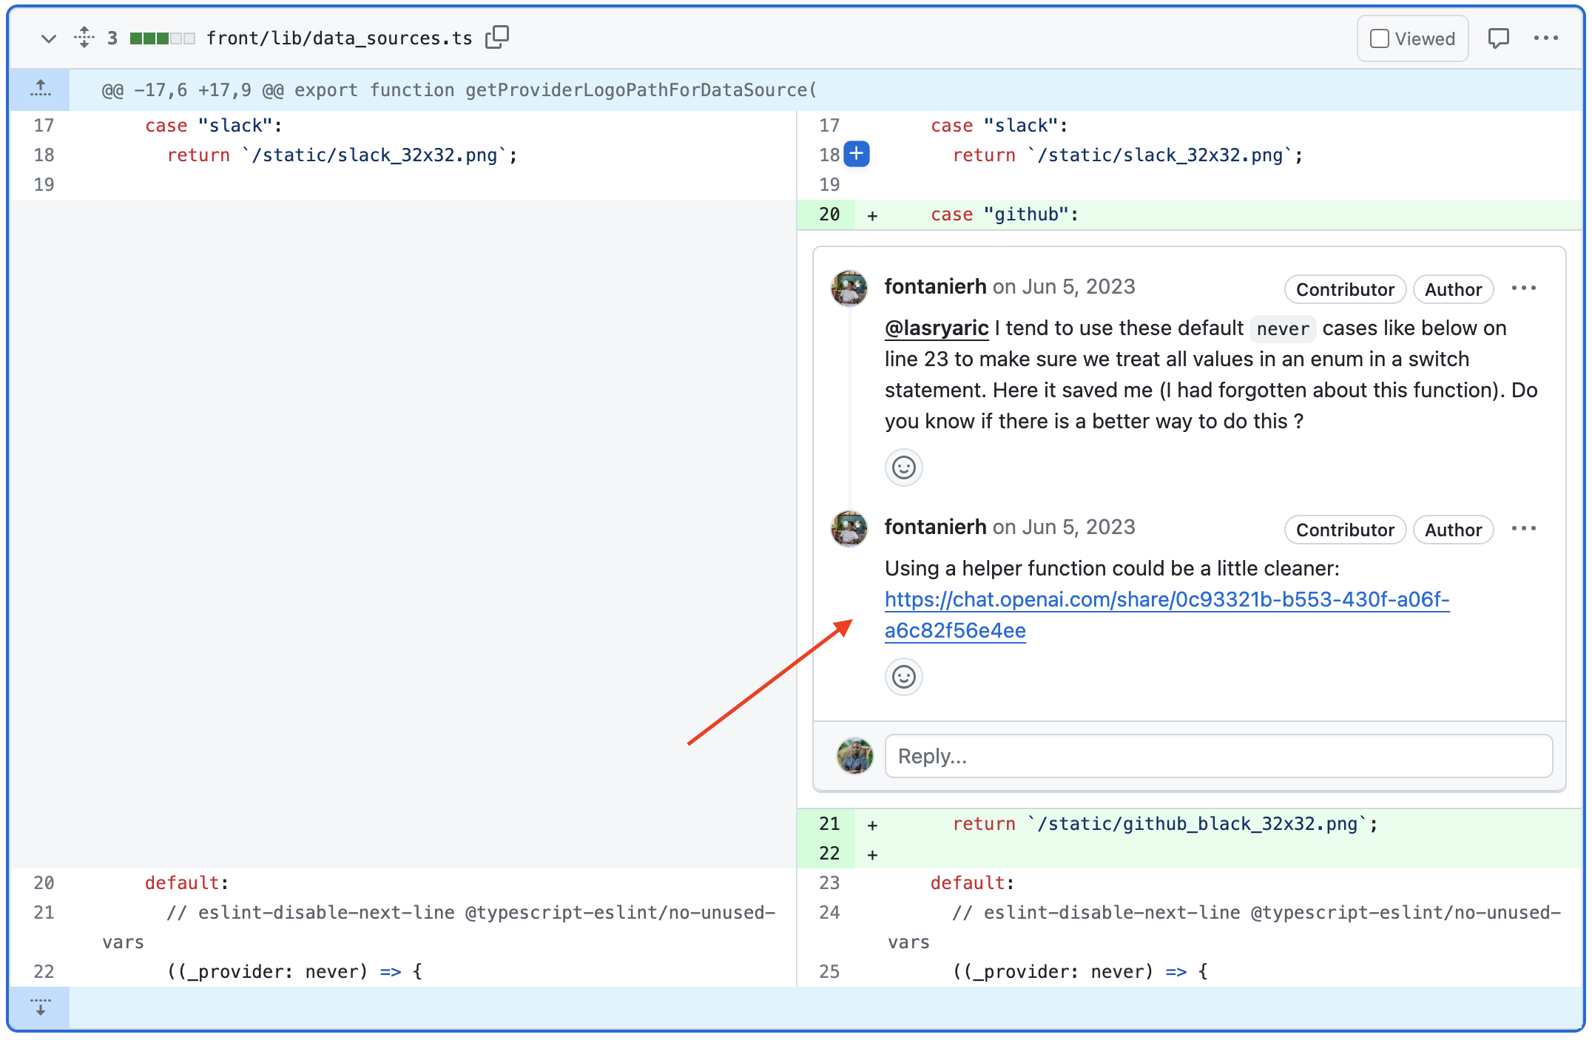Open the @lasryaric user mention
This screenshot has width=1592, height=1040.
936,328
